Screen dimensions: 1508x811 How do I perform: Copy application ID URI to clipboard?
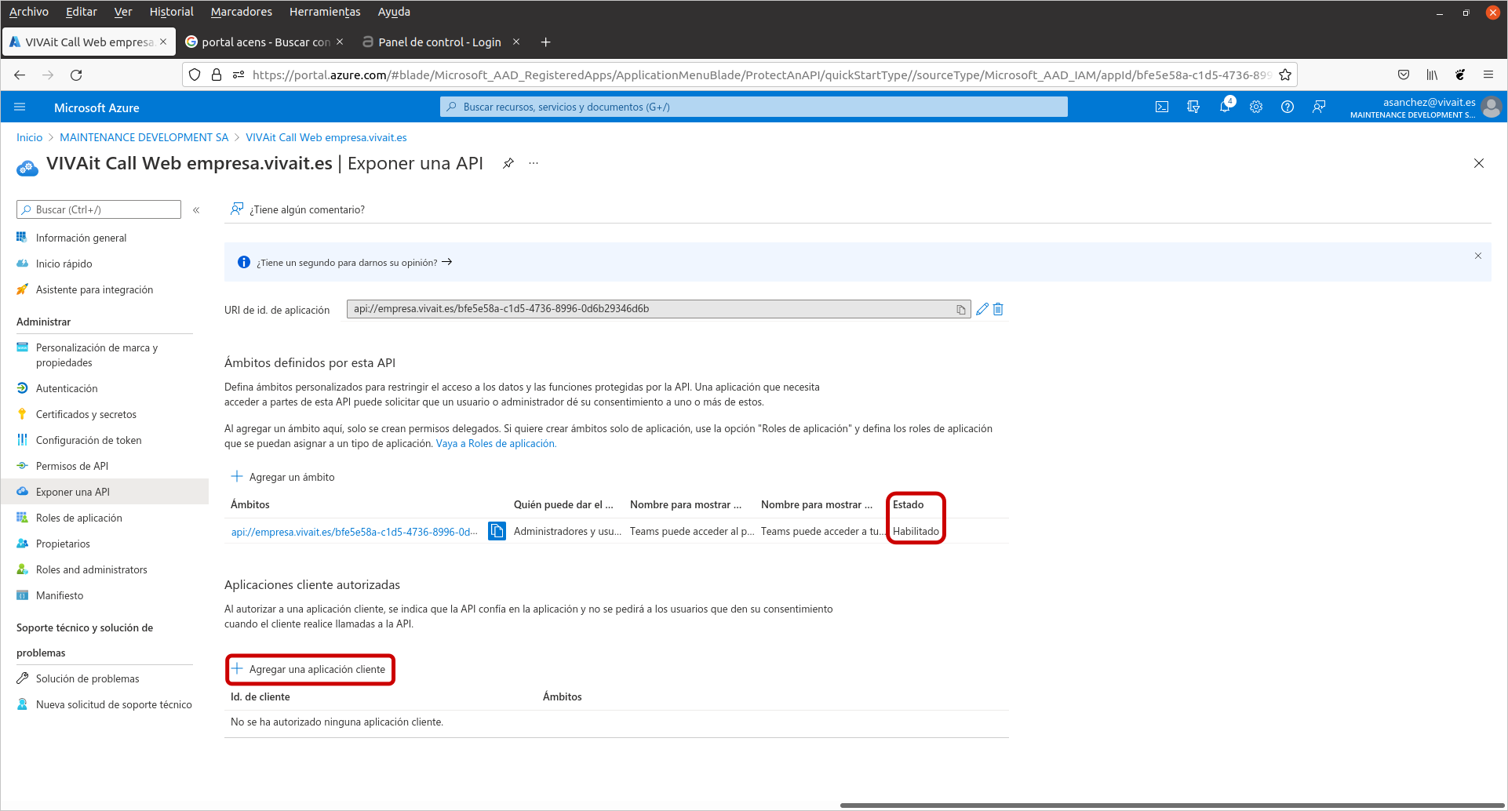coord(961,310)
